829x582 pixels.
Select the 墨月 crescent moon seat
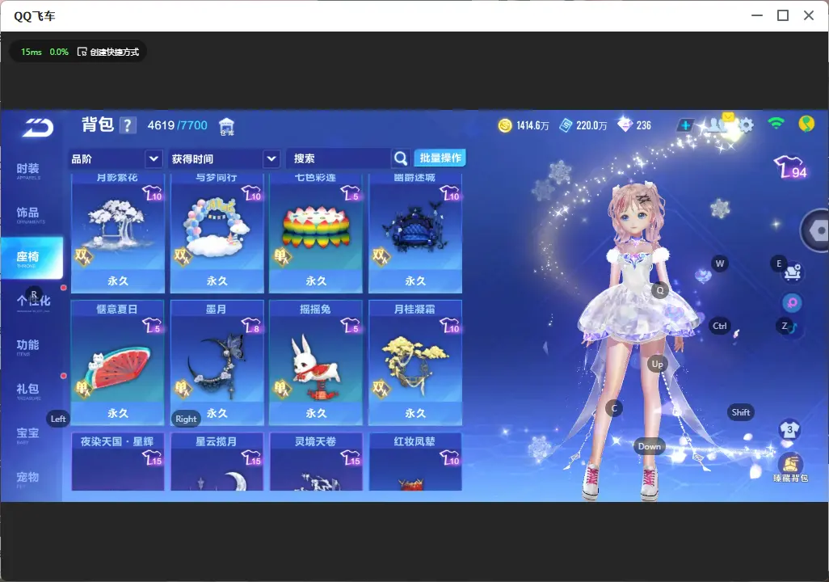click(x=217, y=363)
